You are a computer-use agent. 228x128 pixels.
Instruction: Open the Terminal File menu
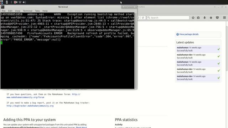[4, 11]
